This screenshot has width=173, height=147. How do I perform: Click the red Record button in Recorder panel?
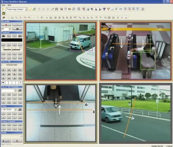point(6,25)
